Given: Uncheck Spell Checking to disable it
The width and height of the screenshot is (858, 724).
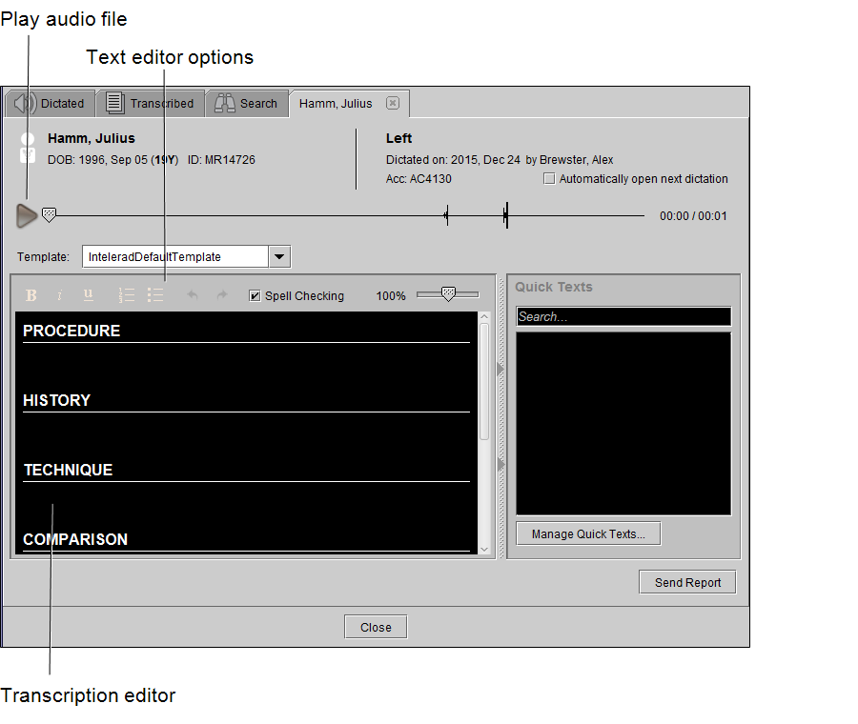Looking at the screenshot, I should [x=255, y=295].
